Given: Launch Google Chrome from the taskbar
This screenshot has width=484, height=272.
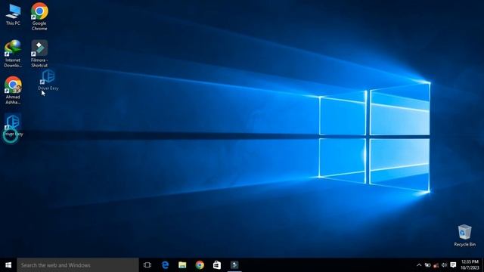Looking at the screenshot, I should 200,265.
